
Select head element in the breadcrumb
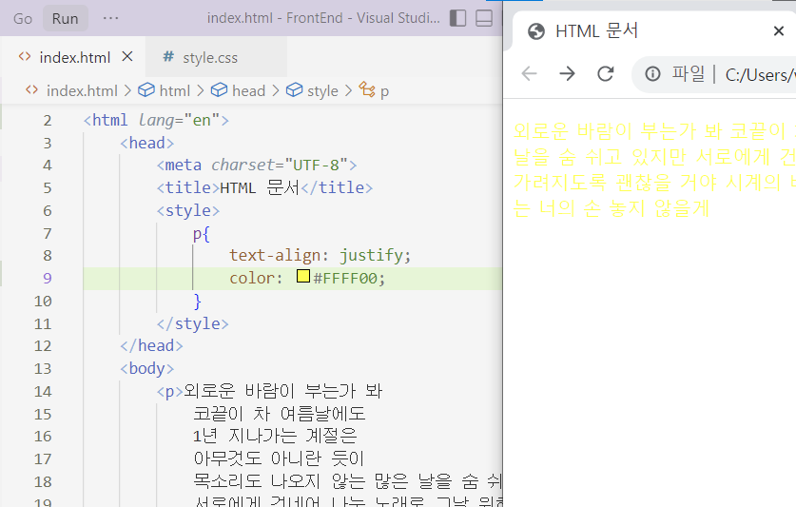coord(249,91)
